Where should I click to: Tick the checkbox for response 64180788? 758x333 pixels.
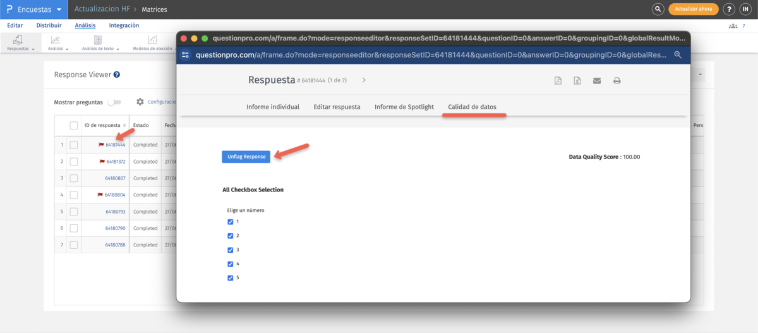[x=74, y=245]
